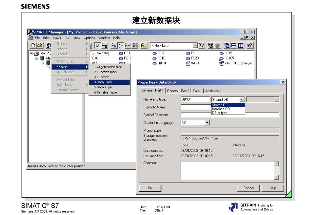Open the Shared DB type dropdown arrow

point(242,99)
